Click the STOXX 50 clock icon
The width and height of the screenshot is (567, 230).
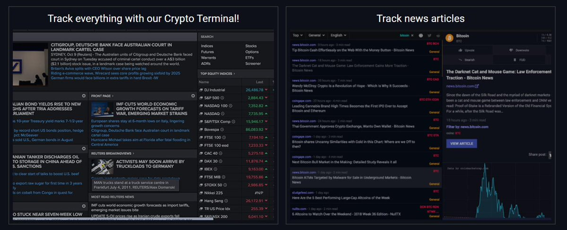click(225, 185)
